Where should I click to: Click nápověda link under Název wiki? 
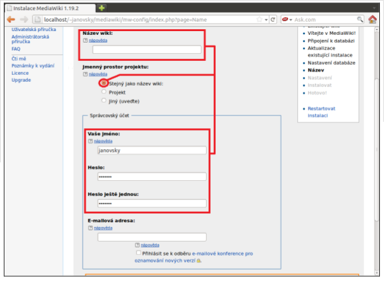[98, 41]
